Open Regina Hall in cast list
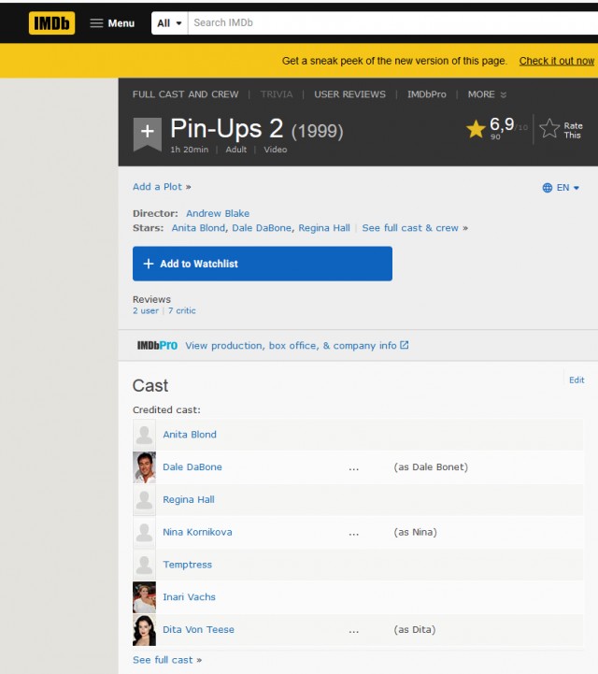 189,500
